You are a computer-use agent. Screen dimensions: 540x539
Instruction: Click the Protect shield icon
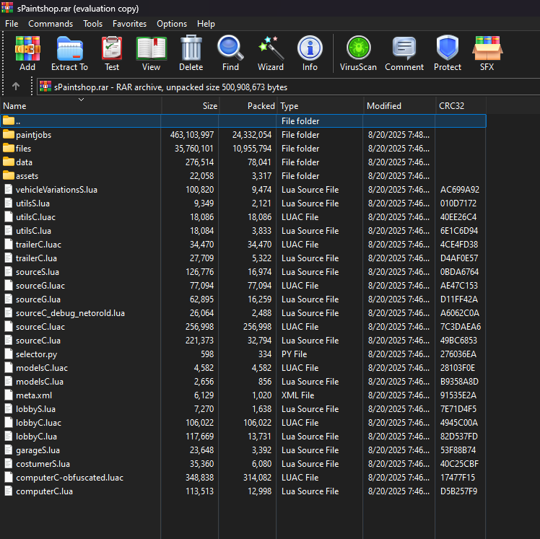pos(448,48)
